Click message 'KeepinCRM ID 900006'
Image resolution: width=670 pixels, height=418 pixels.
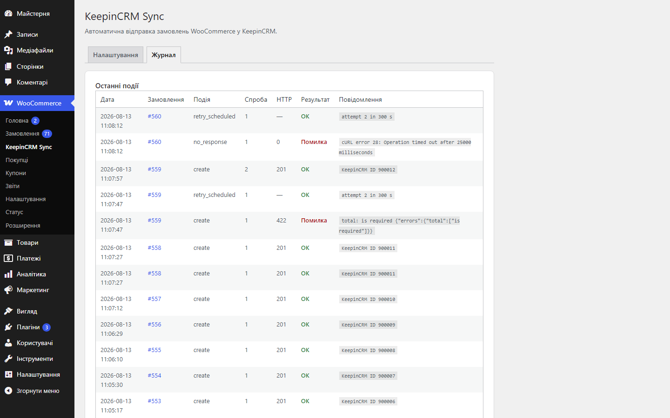click(x=368, y=401)
